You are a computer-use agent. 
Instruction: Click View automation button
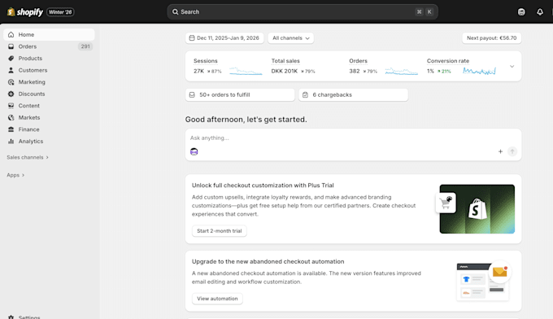click(x=217, y=299)
